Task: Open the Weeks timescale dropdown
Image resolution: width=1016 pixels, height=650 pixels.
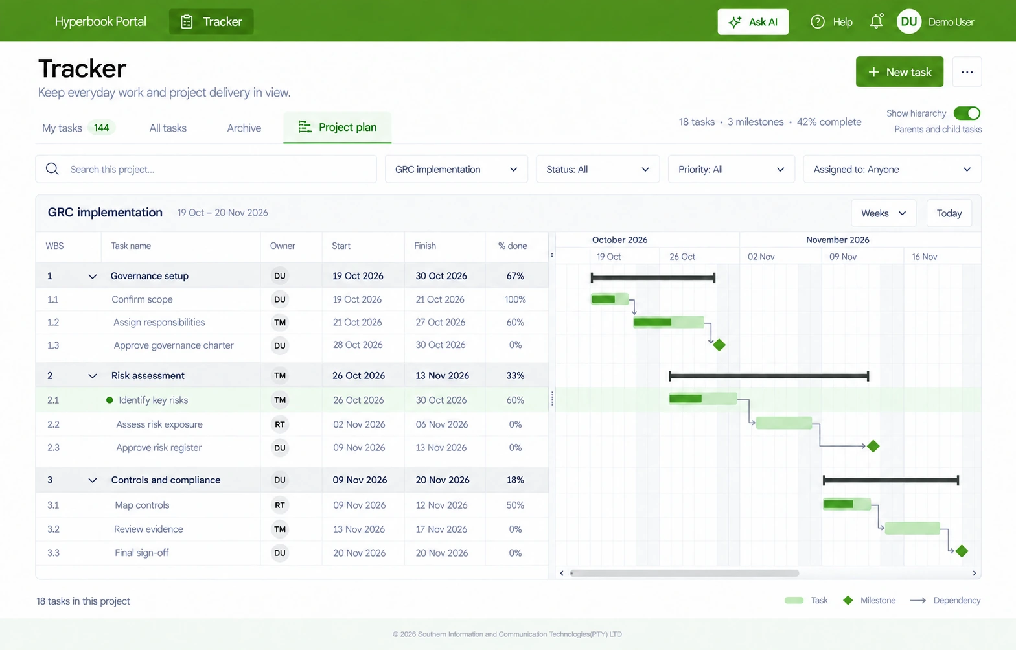Action: click(883, 213)
